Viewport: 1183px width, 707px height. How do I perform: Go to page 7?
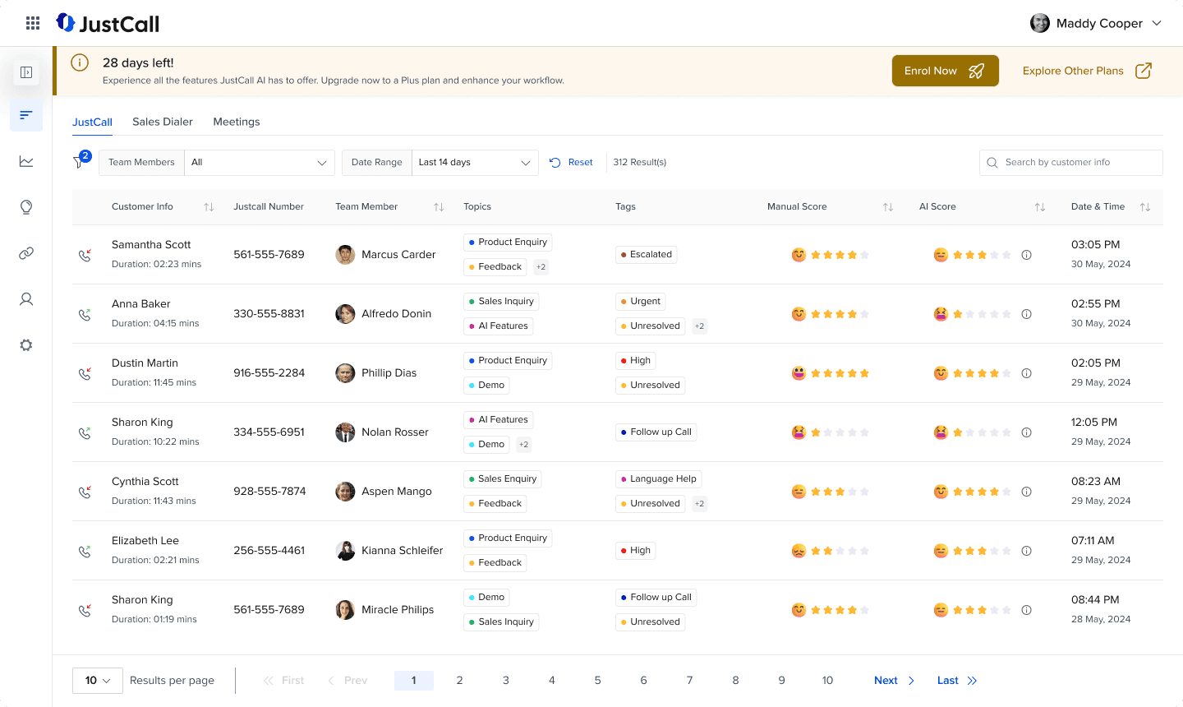[690, 681]
